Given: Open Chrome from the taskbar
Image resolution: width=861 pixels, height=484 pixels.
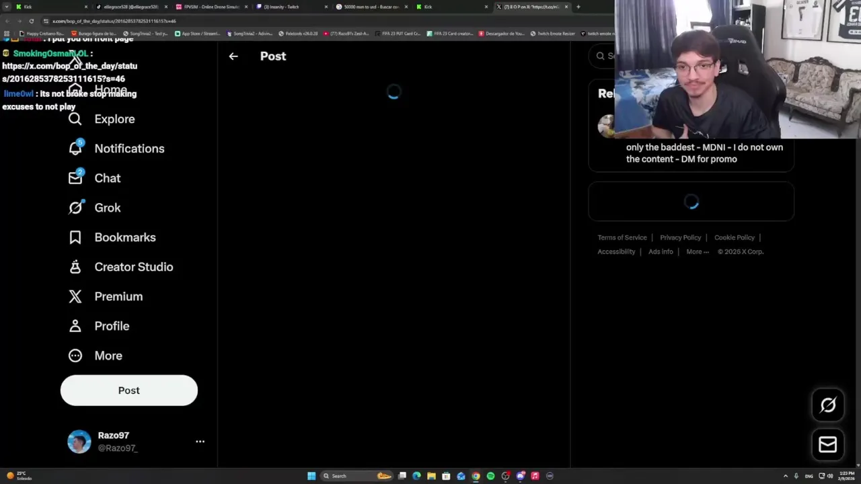Looking at the screenshot, I should pos(476,476).
